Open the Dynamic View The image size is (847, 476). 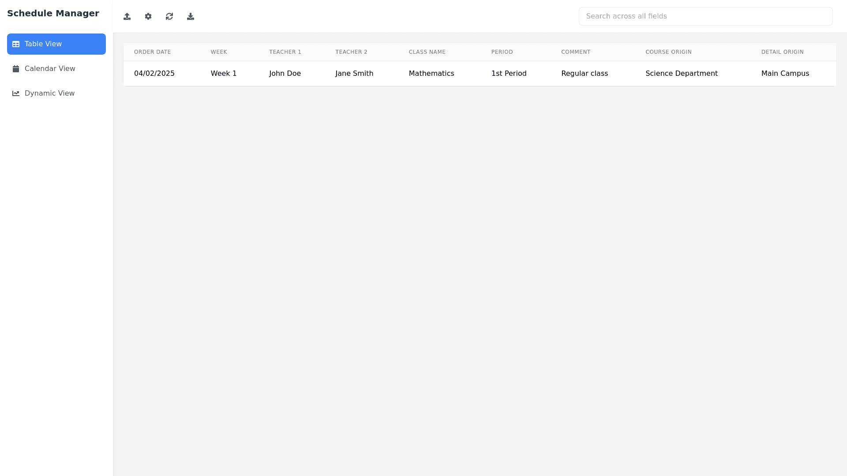pyautogui.click(x=49, y=93)
